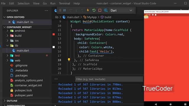Focus the debug console filter field
Viewport: 189px width, 106px height.
click(x=109, y=79)
